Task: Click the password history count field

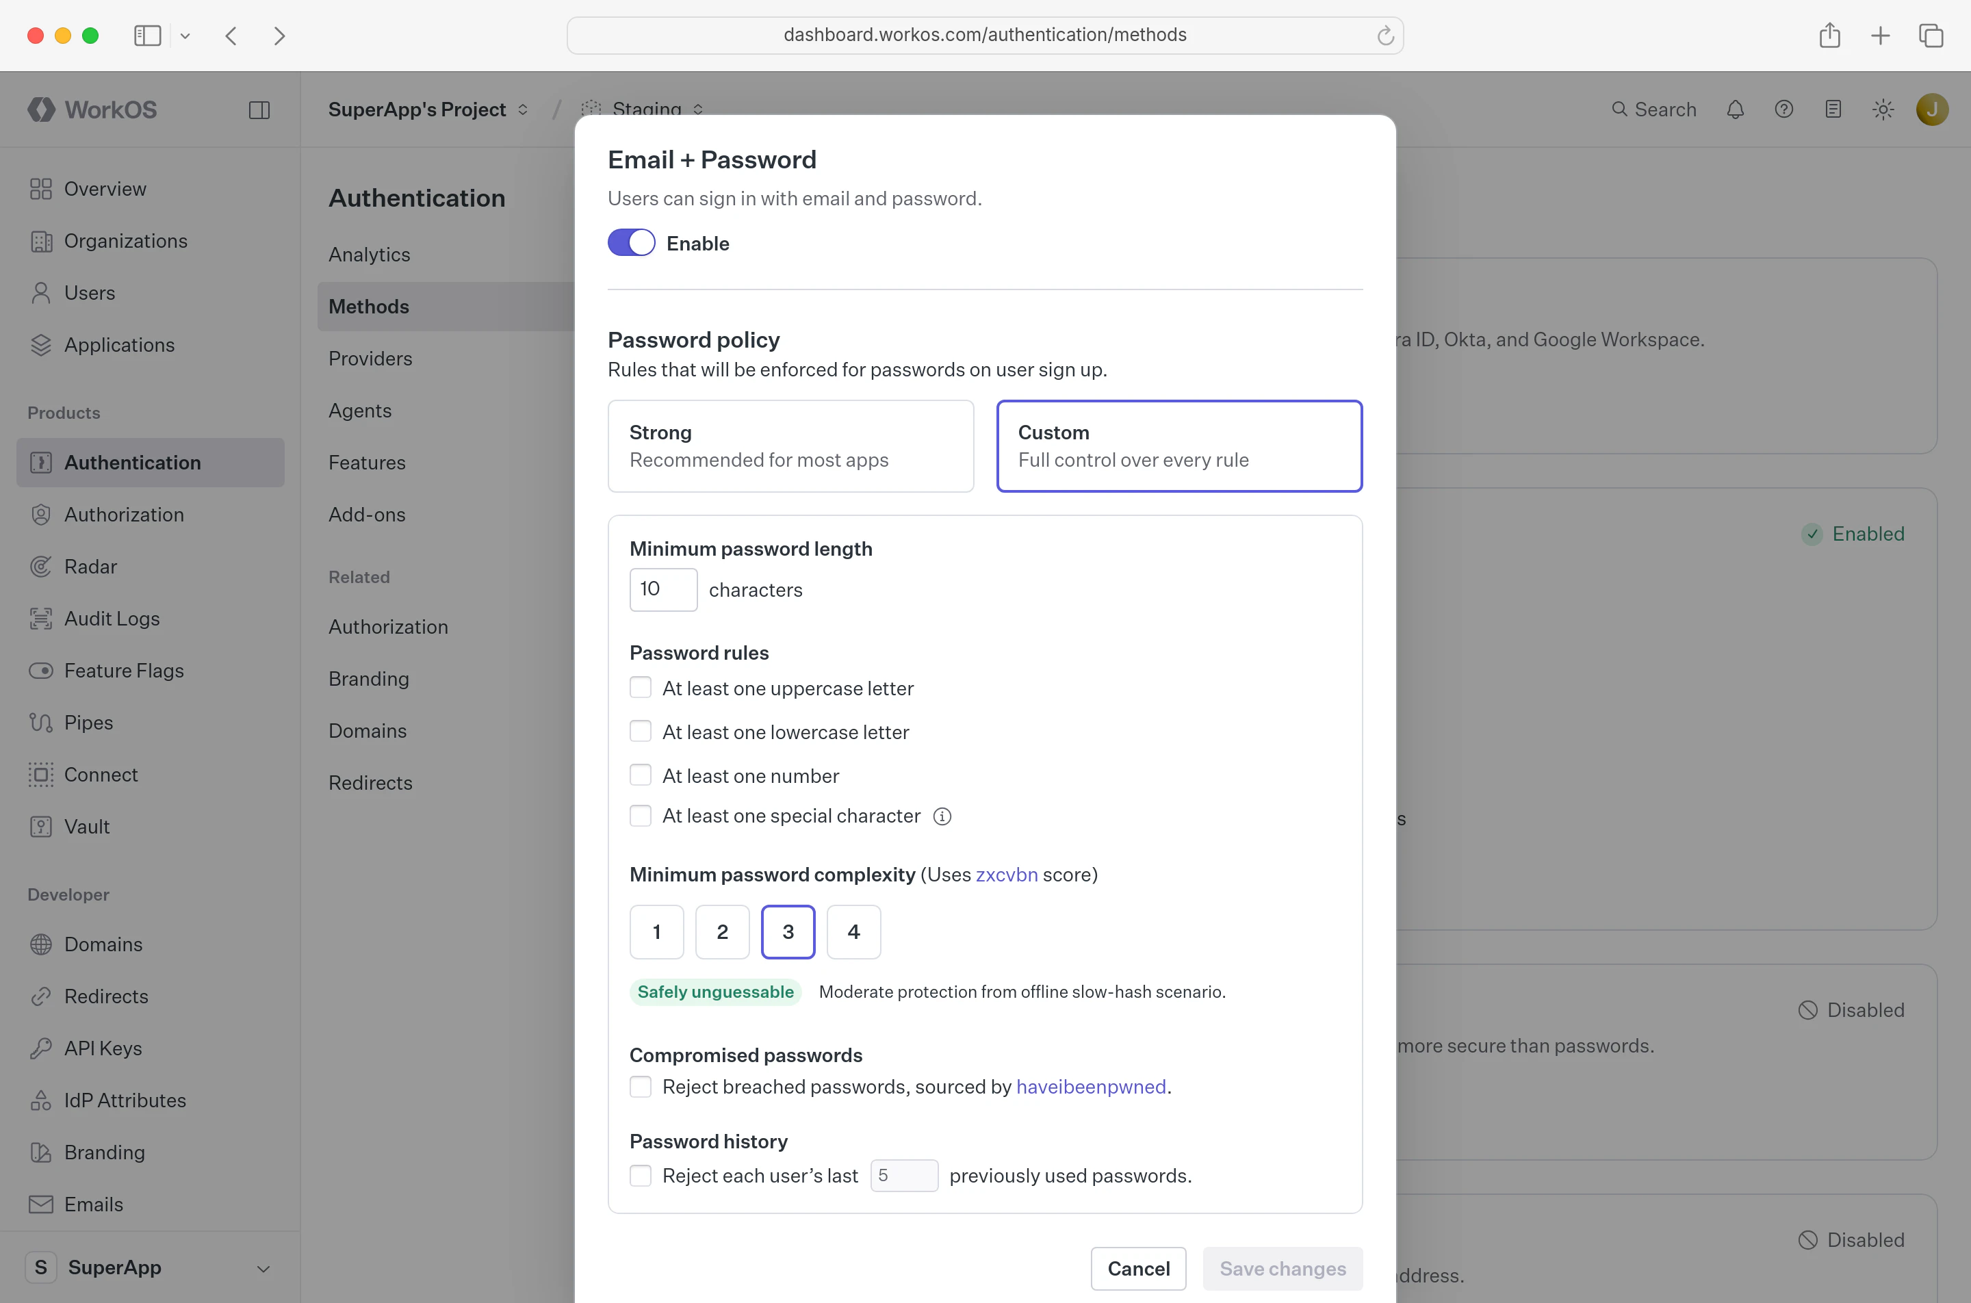Action: (x=904, y=1176)
